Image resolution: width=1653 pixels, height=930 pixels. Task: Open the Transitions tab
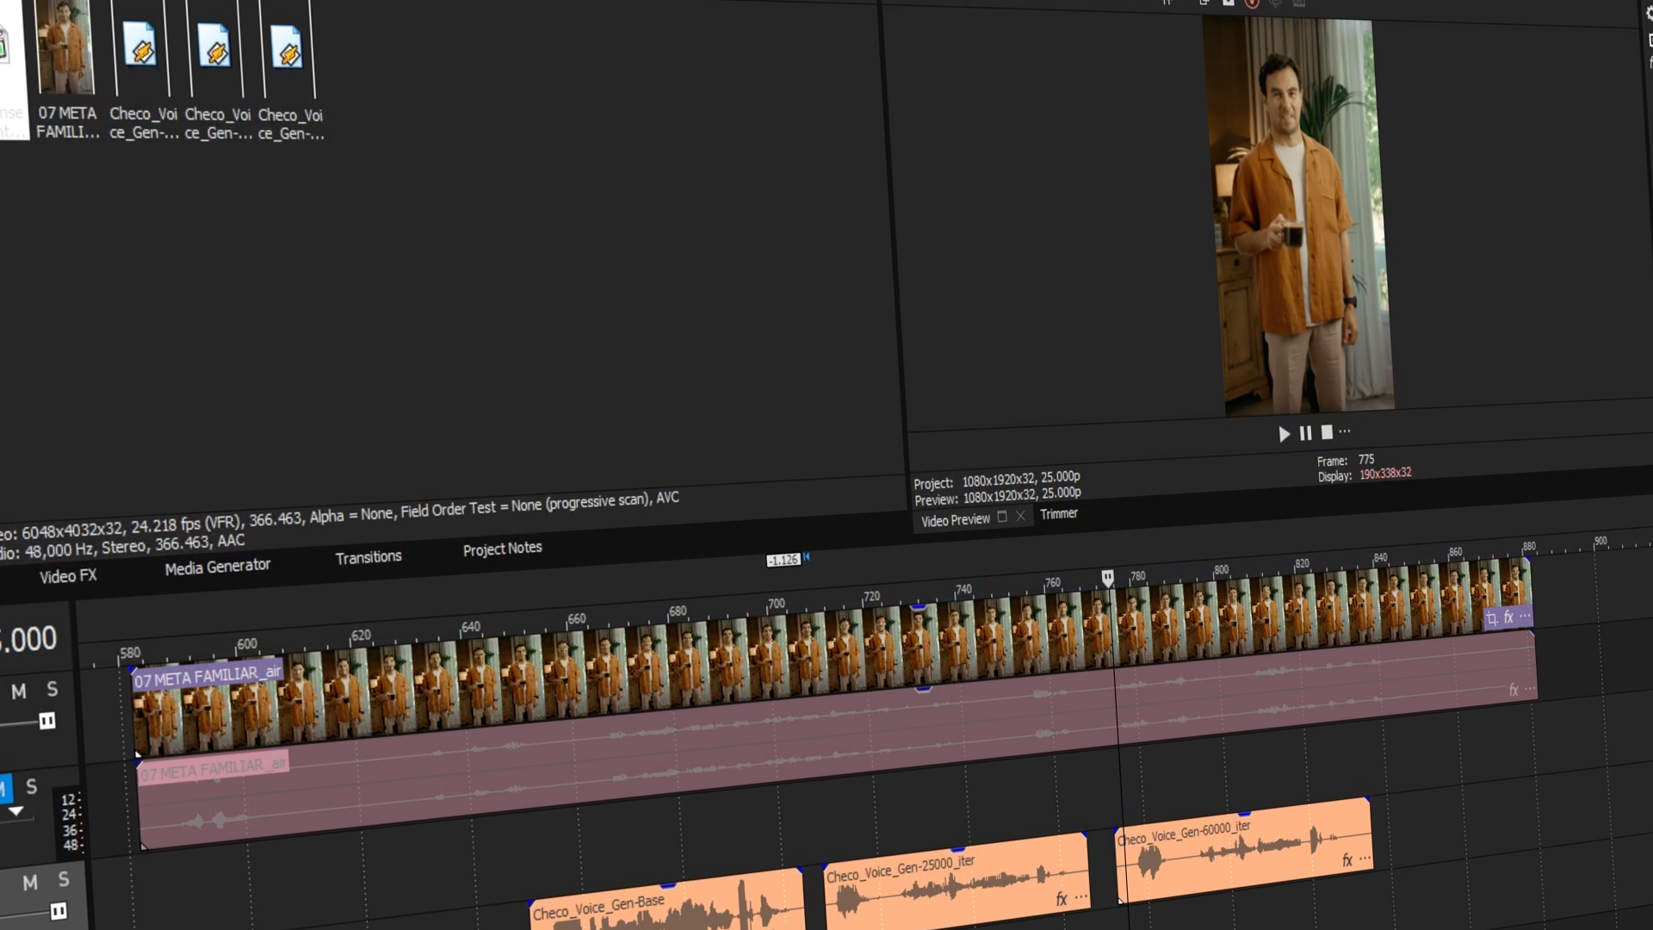pyautogui.click(x=368, y=557)
